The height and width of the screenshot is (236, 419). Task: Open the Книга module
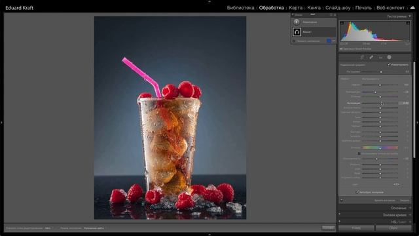314,8
